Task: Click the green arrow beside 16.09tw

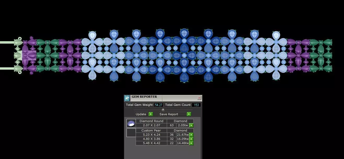Action: (x=191, y=139)
